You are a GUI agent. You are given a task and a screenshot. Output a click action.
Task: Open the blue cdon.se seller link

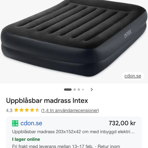click(x=31, y=123)
